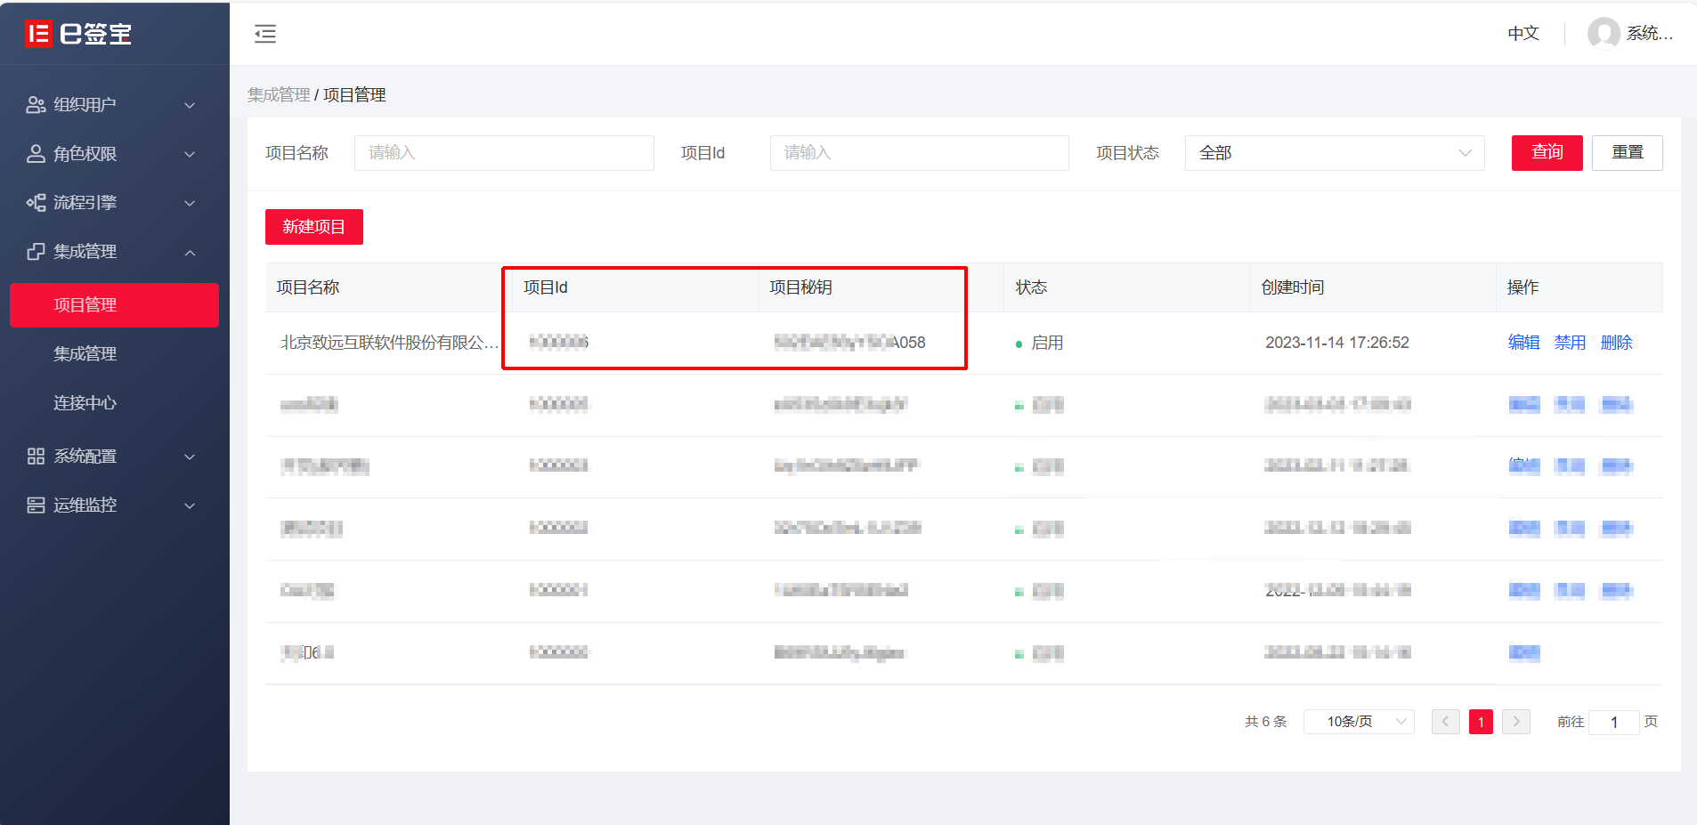Click 编辑 link for the first project
This screenshot has height=825, width=1697.
tap(1523, 343)
